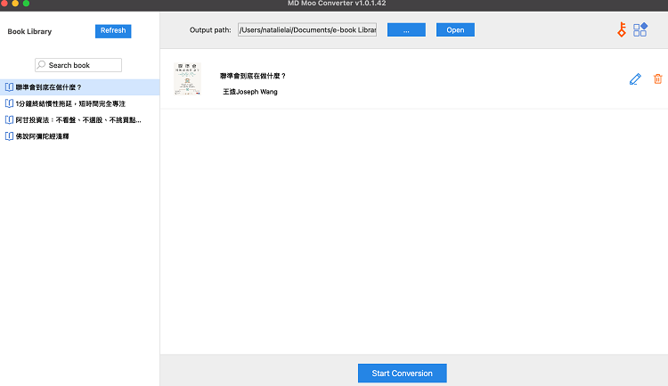The width and height of the screenshot is (668, 386).
Task: Click the Output path text field
Action: 306,30
